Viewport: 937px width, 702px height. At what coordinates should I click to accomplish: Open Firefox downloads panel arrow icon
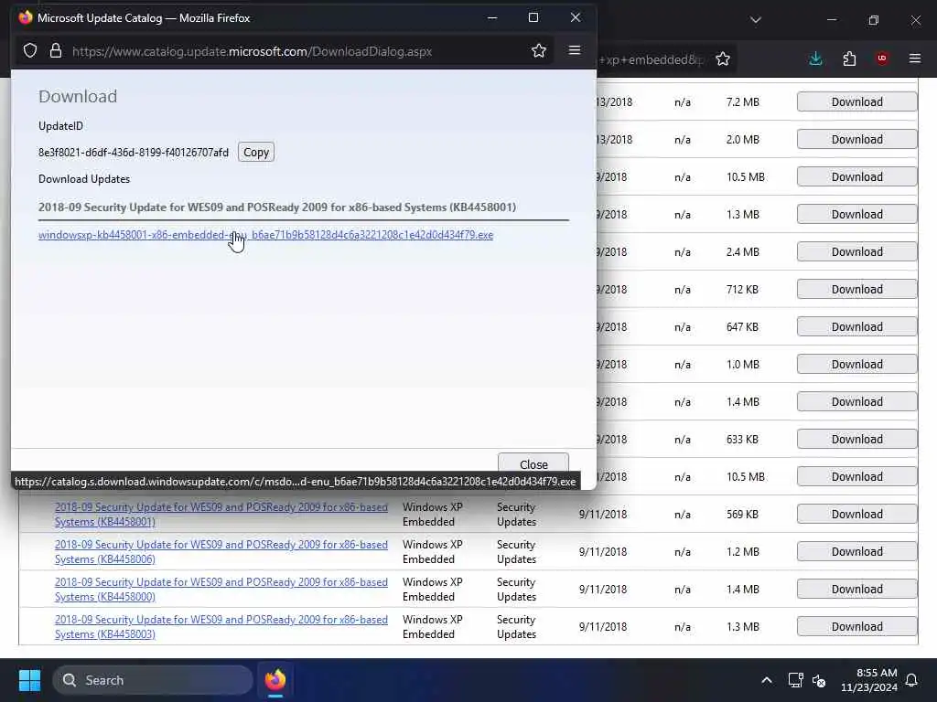(x=815, y=58)
